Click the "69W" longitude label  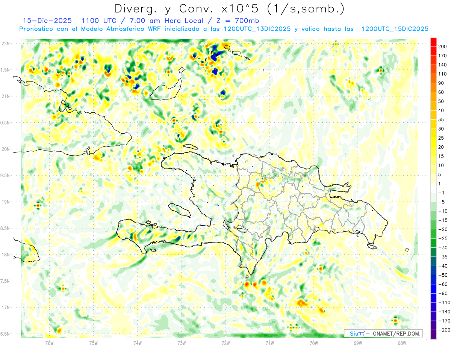point(358,343)
